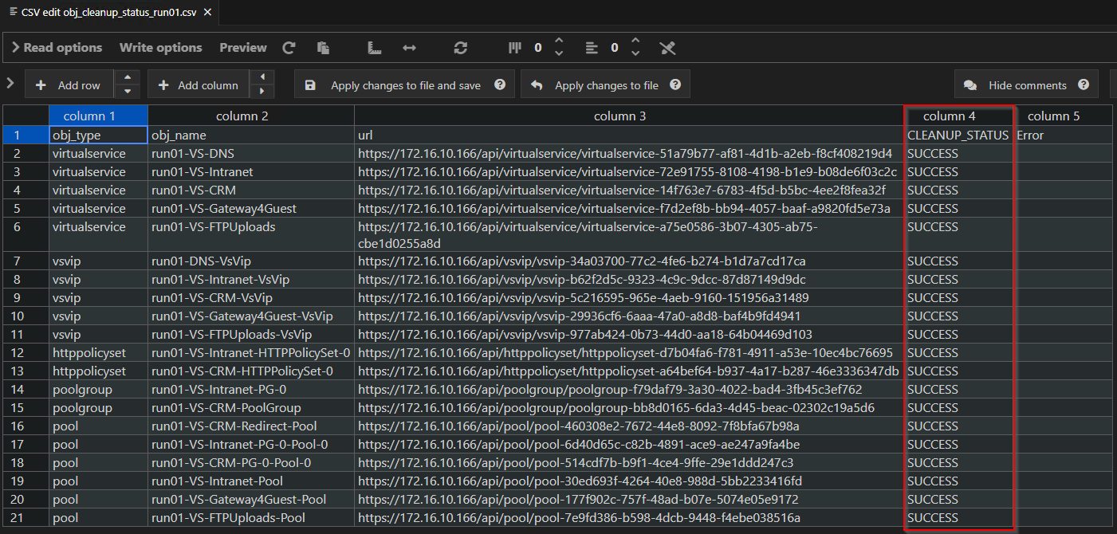The image size is (1117, 534).
Task: Expand the Write options section
Action: click(160, 47)
